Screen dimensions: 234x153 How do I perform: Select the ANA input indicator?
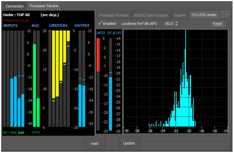pyautogui.click(x=13, y=133)
